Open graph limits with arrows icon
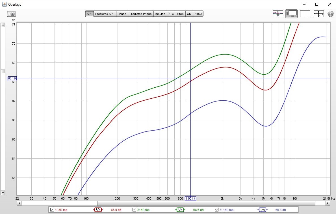336x214 pixels. [x=318, y=14]
